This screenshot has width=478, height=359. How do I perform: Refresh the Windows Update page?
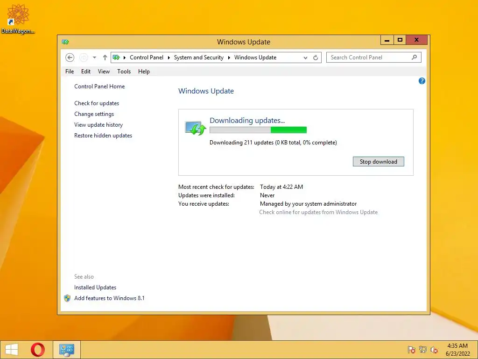pos(316,57)
